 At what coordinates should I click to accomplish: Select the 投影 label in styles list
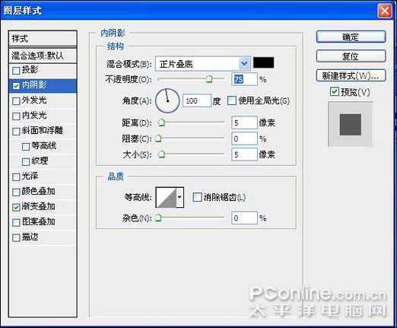click(30, 69)
